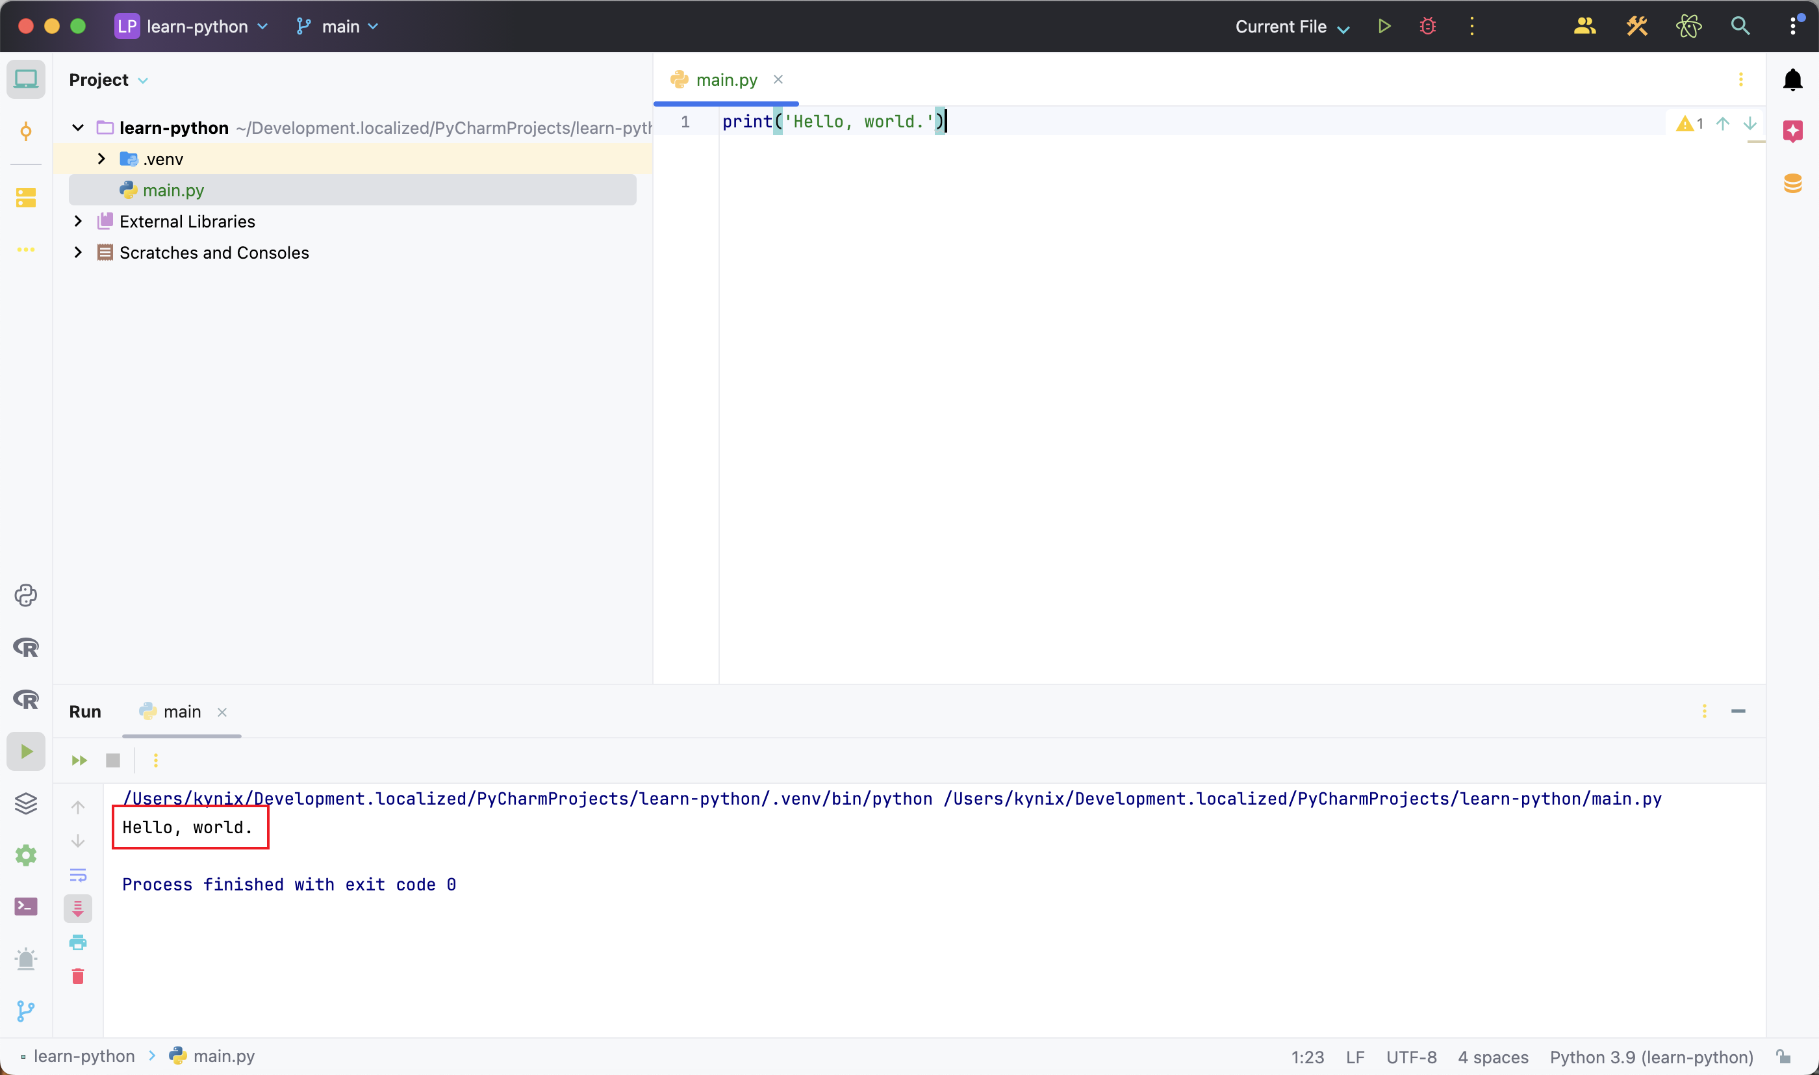Open Python 3.9 interpreter selector

point(1651,1057)
